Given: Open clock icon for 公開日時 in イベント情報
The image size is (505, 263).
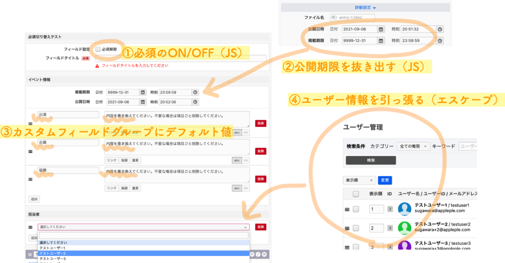Looking at the screenshot, I should click(x=195, y=102).
